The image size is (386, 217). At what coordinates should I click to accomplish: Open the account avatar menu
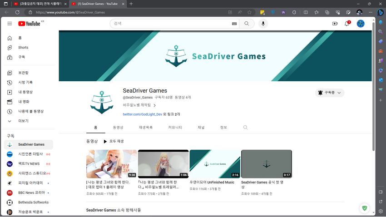[361, 24]
